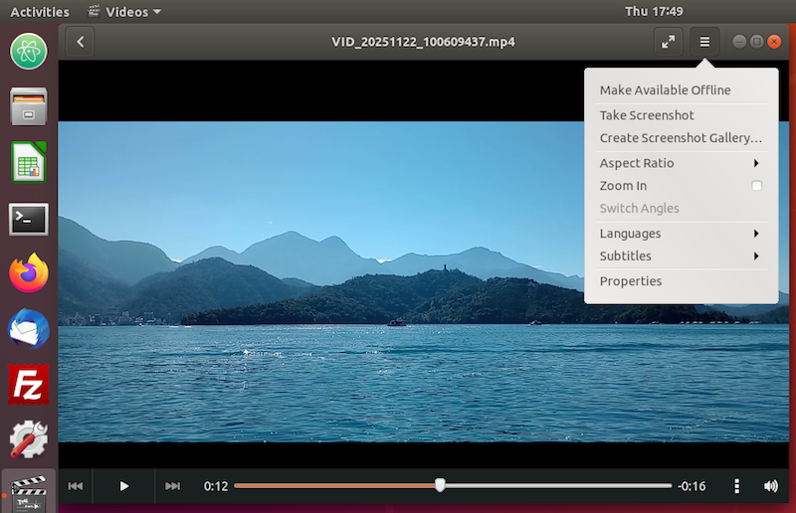
Task: Launch LibreOffice Calc from the dock
Action: click(x=29, y=162)
